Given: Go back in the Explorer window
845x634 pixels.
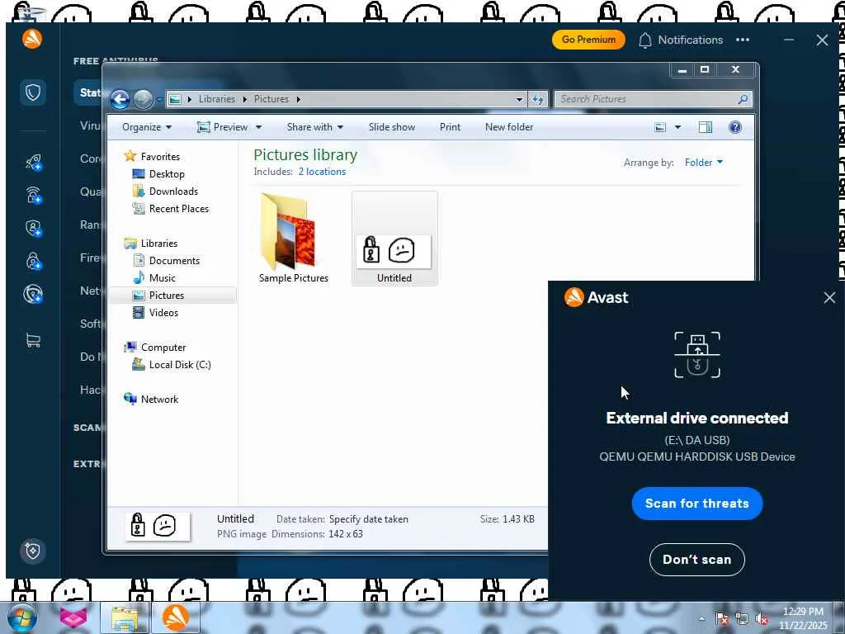Looking at the screenshot, I should [x=120, y=99].
